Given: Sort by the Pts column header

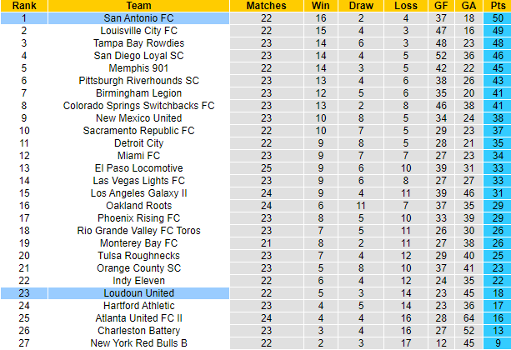Looking at the screenshot, I should (497, 5).
